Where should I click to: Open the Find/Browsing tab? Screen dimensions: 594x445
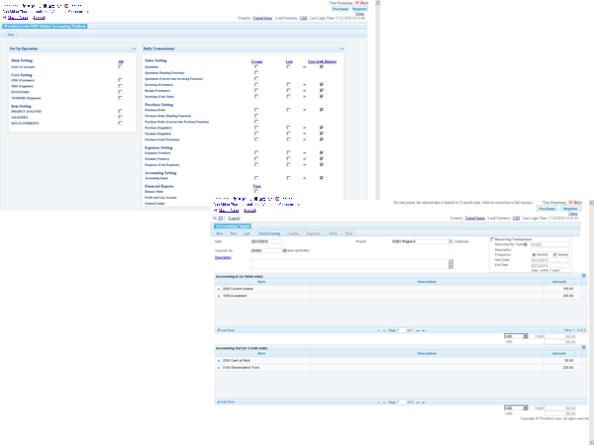(269, 232)
